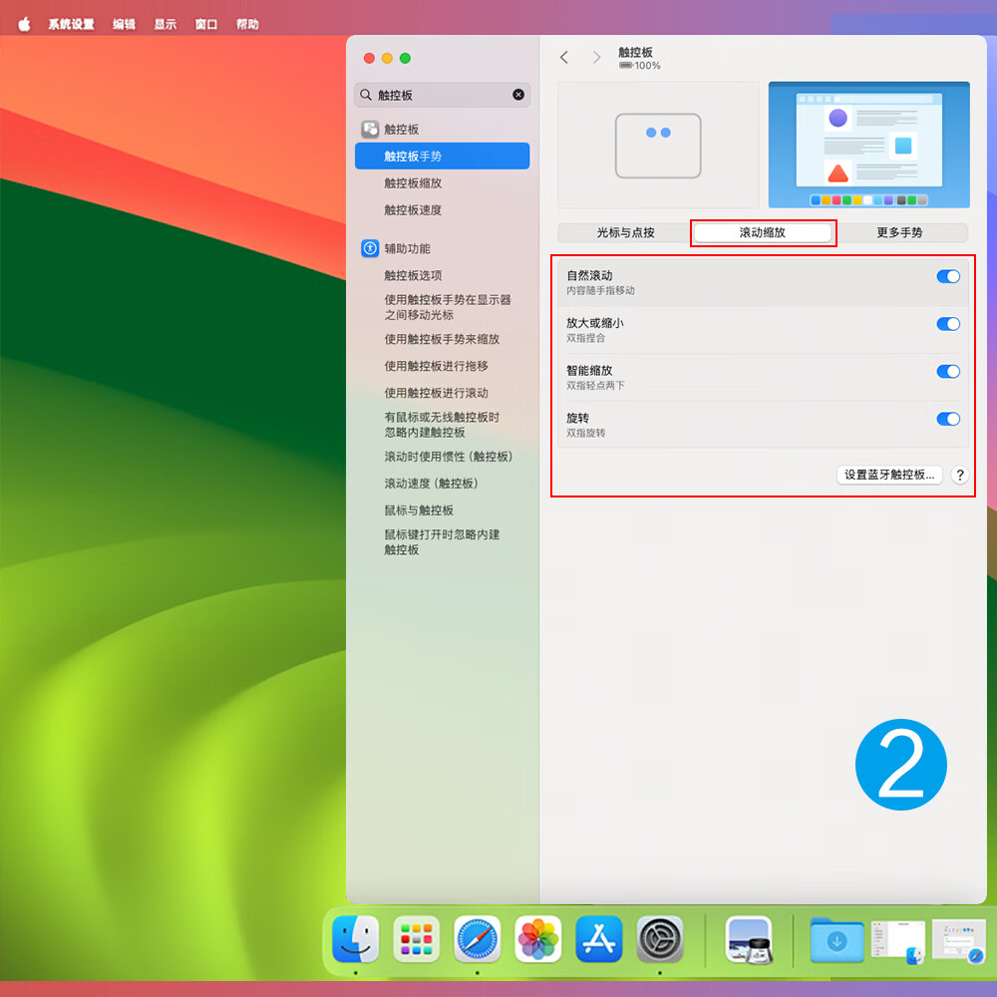Open the 帮助 menu
Screen dimensions: 997x997
(247, 24)
